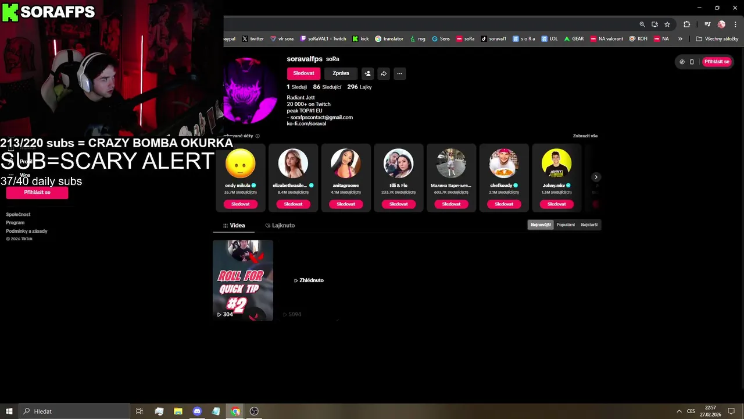Show hidden tray icons chevron
The height and width of the screenshot is (419, 744).
click(678, 411)
